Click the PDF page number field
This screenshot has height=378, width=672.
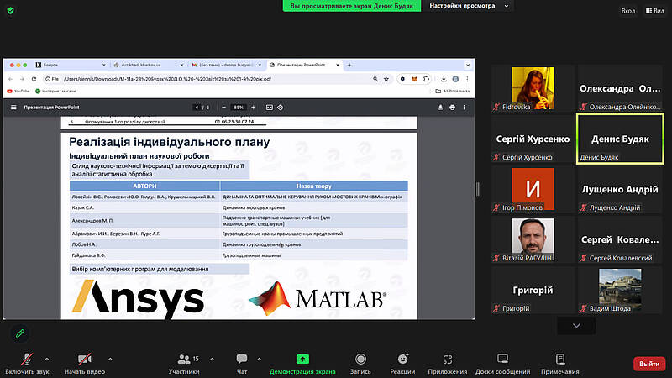coord(197,108)
